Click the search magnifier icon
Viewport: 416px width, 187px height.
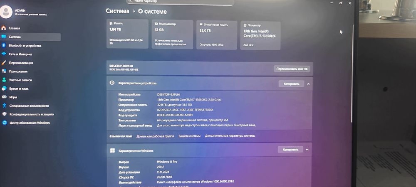coord(130,1)
